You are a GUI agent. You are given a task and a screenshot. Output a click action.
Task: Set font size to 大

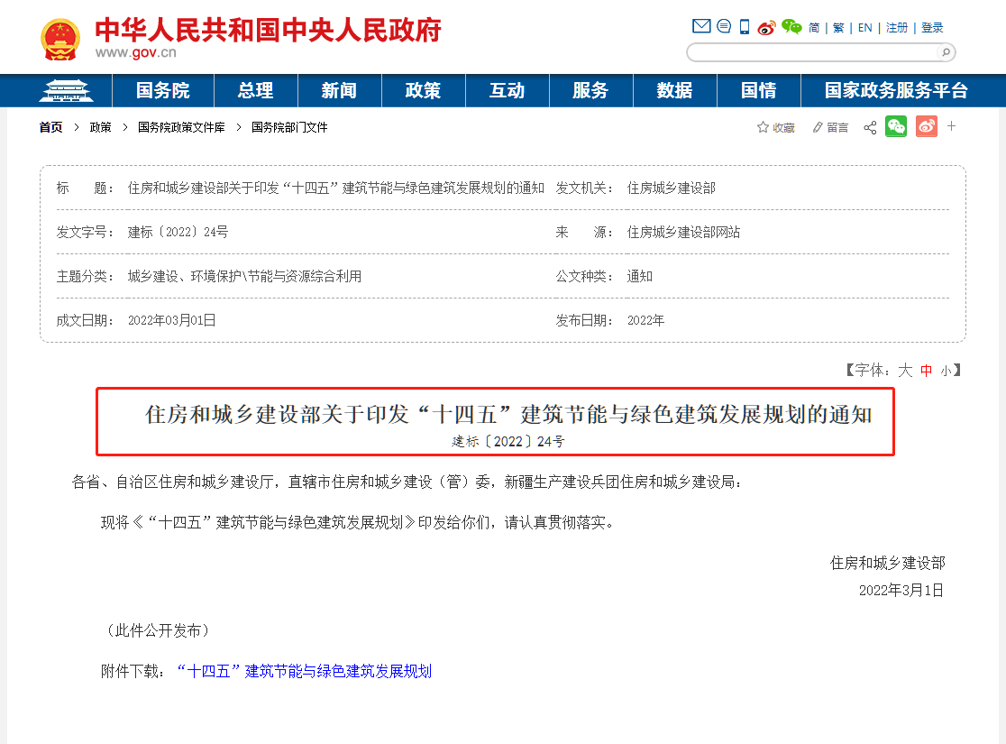(905, 371)
